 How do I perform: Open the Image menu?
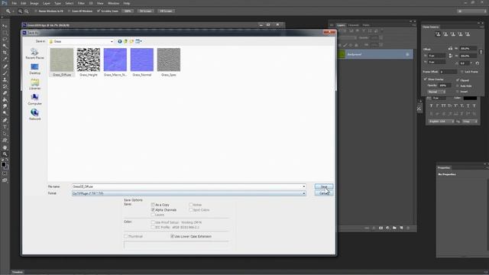[x=34, y=3]
